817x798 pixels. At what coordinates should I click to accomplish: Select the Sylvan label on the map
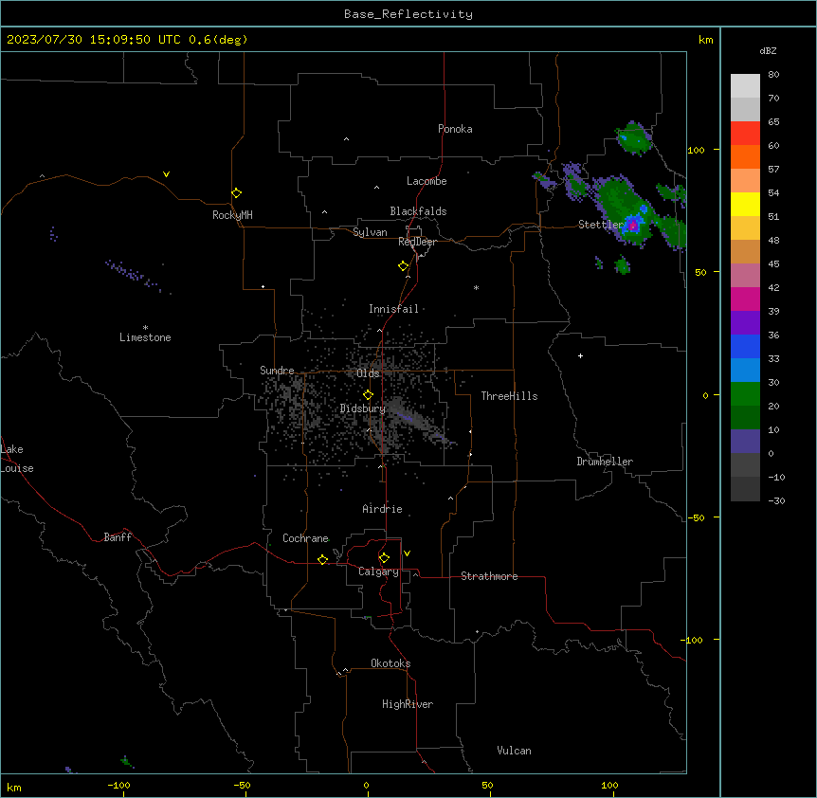370,232
